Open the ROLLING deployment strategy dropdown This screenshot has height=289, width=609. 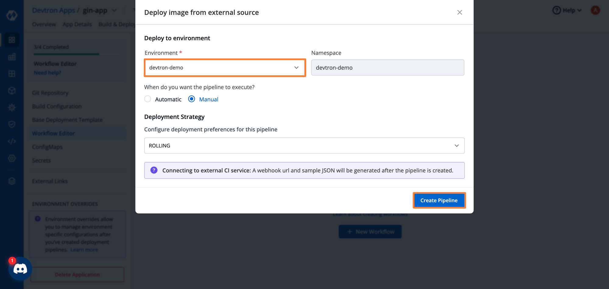click(x=304, y=146)
